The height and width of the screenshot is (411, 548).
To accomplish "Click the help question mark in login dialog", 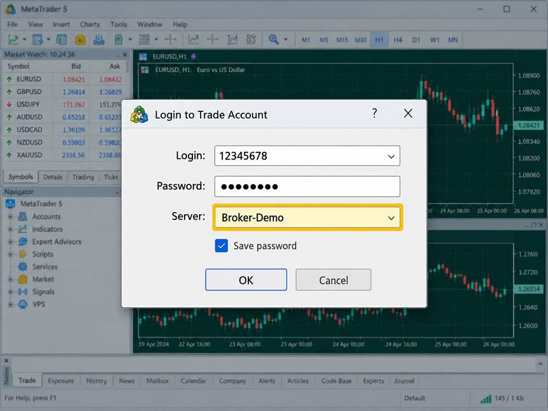I will tap(374, 113).
